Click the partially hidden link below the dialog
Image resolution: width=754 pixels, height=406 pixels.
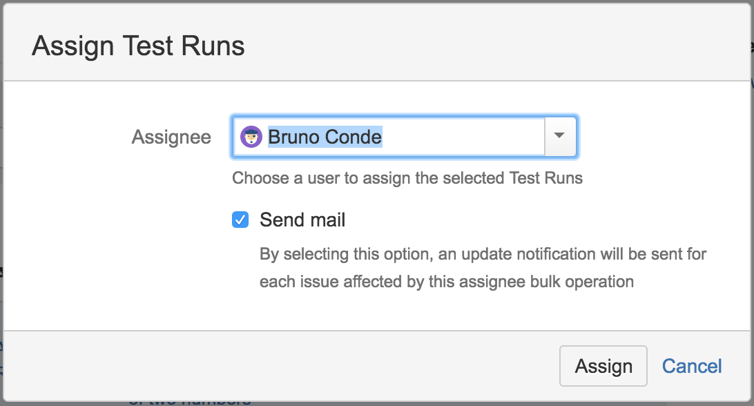click(190, 401)
